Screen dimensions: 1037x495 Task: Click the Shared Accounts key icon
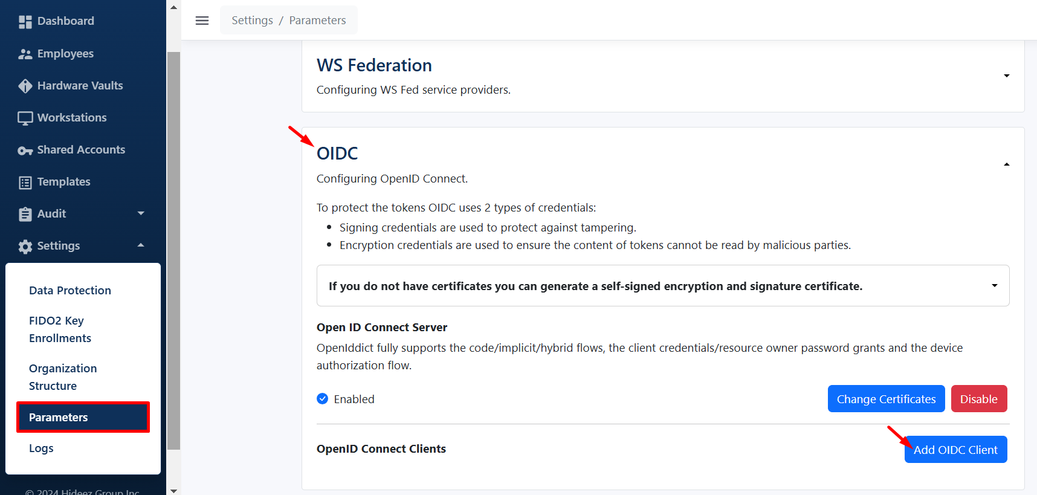(x=25, y=150)
